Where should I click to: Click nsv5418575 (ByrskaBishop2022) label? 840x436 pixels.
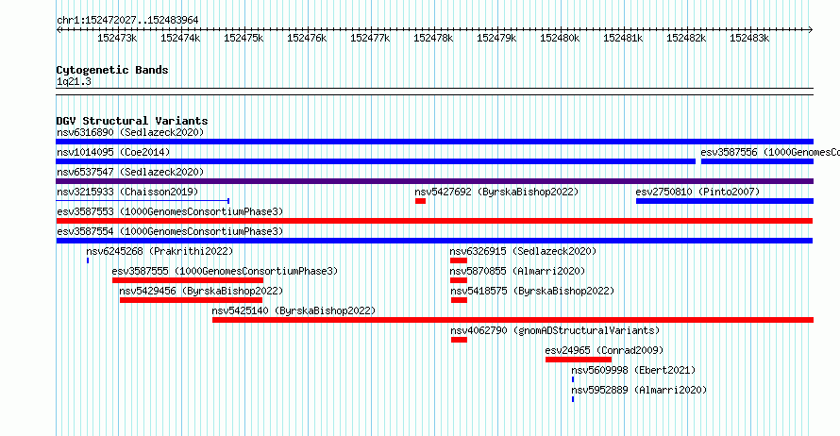point(532,291)
